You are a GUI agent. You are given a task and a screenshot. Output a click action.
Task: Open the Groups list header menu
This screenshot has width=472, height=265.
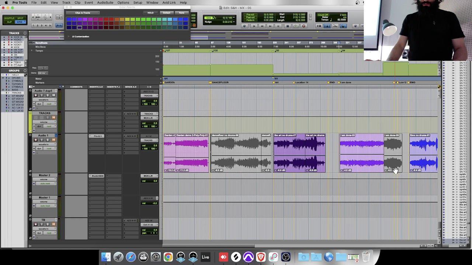(25, 71)
